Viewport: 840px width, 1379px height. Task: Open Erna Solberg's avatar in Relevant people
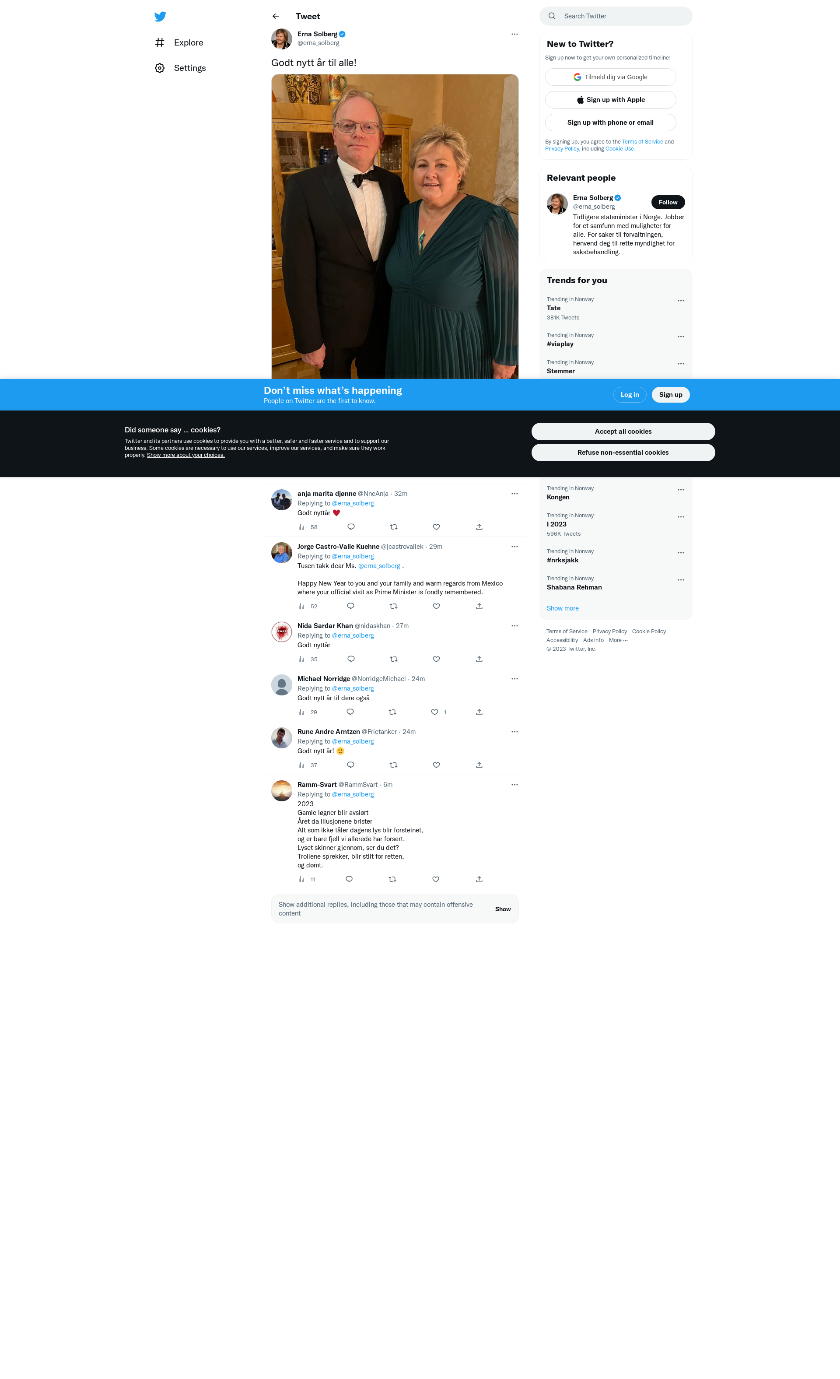[x=557, y=204]
